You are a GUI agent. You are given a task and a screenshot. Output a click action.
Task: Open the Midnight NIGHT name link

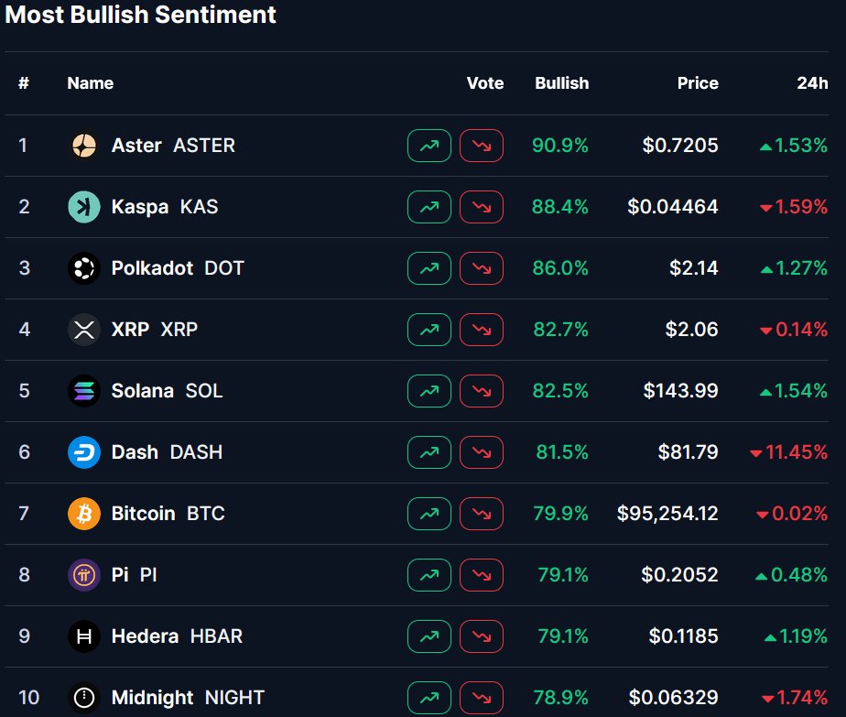(x=187, y=698)
